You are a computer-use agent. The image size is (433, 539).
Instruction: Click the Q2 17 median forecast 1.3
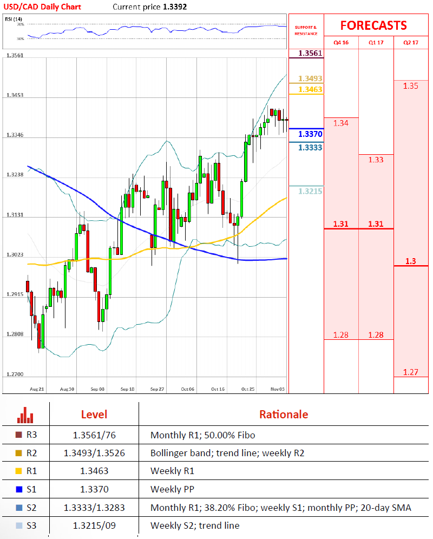[x=411, y=261]
